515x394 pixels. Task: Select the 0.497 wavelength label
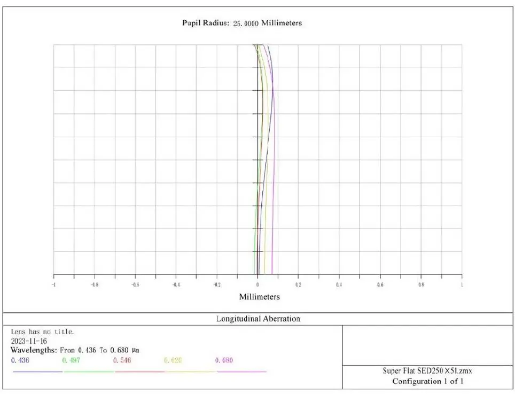pos(71,360)
